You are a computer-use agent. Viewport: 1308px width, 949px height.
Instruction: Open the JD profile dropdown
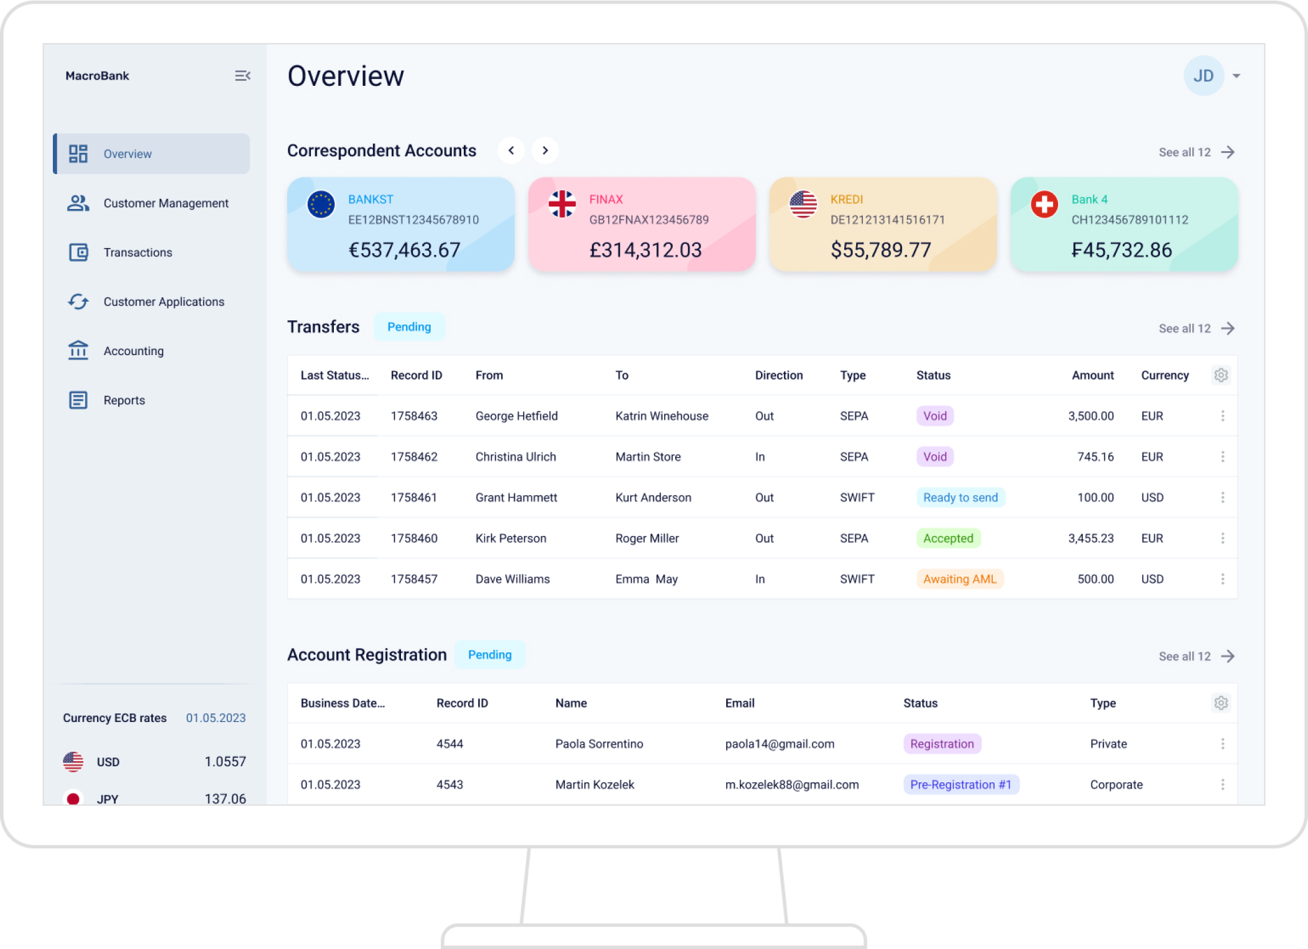(x=1204, y=75)
